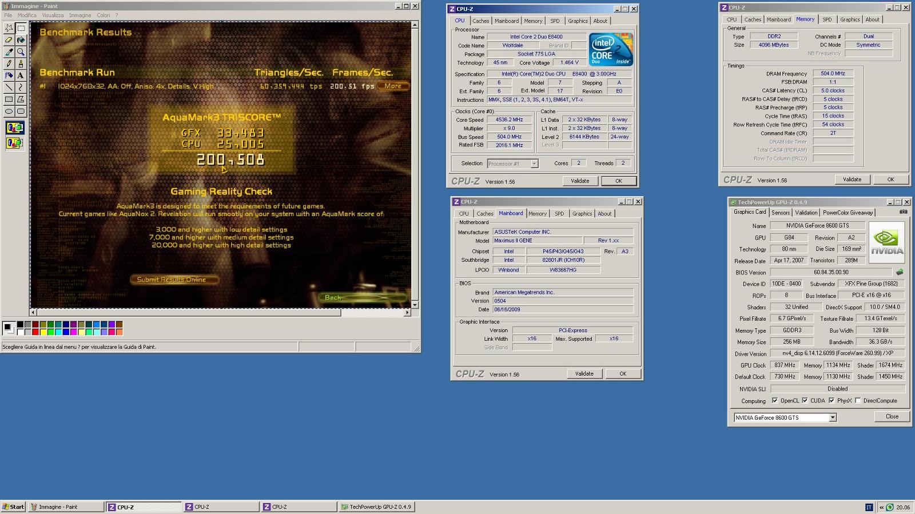Screen dimensions: 915x514
Task: Click the IT language indicator in tray
Action: [x=869, y=507]
